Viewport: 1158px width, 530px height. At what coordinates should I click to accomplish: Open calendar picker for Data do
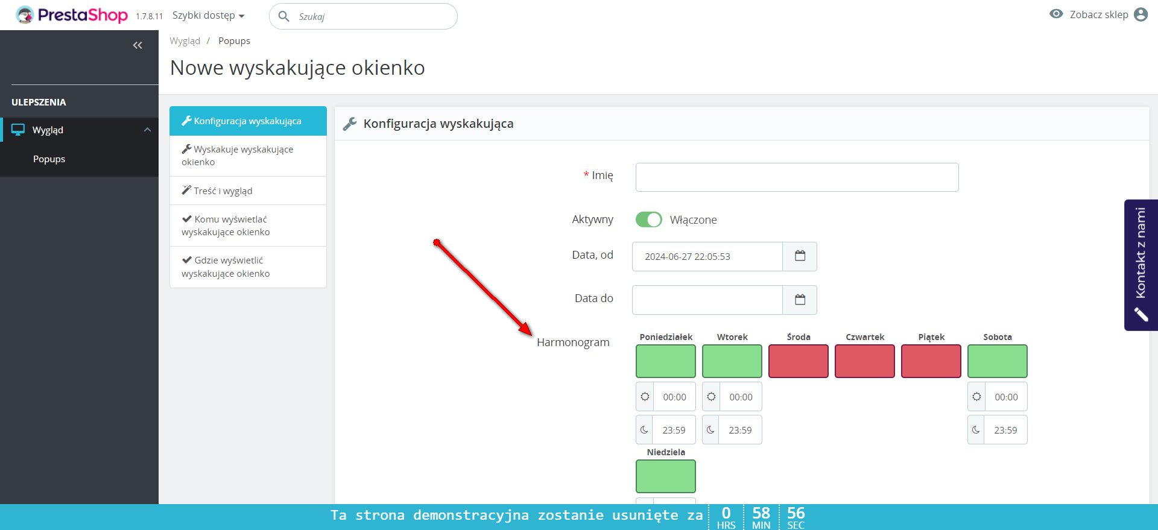800,300
